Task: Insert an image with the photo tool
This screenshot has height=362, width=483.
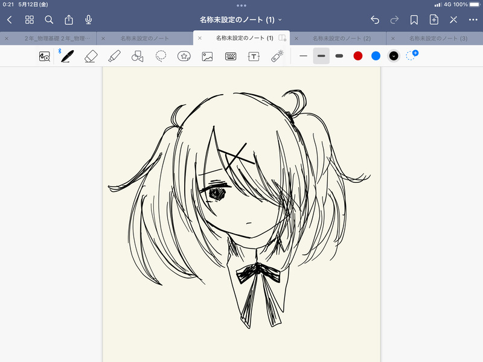Action: point(207,56)
